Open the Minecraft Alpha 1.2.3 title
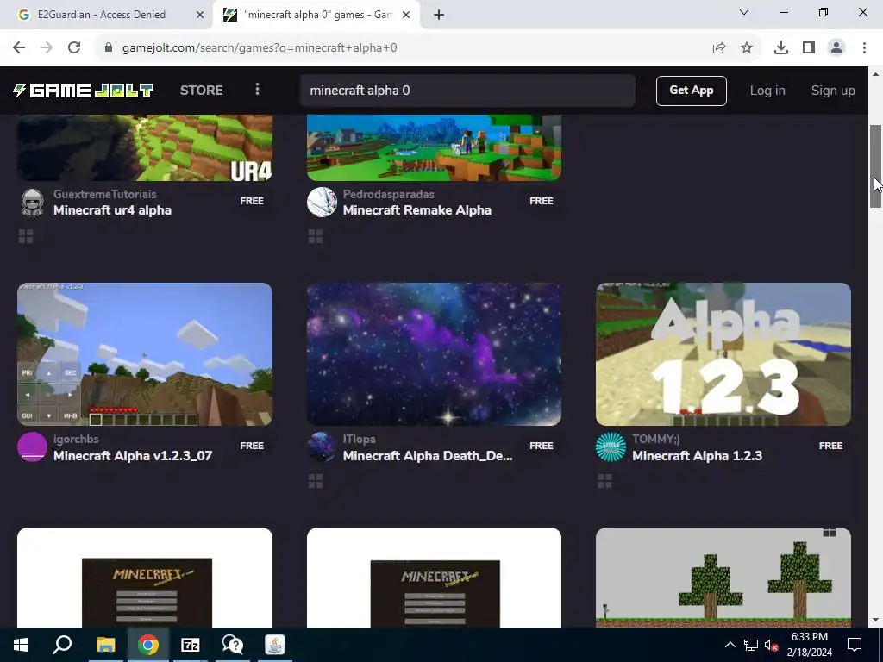Image resolution: width=883 pixels, height=662 pixels. pyautogui.click(x=697, y=456)
